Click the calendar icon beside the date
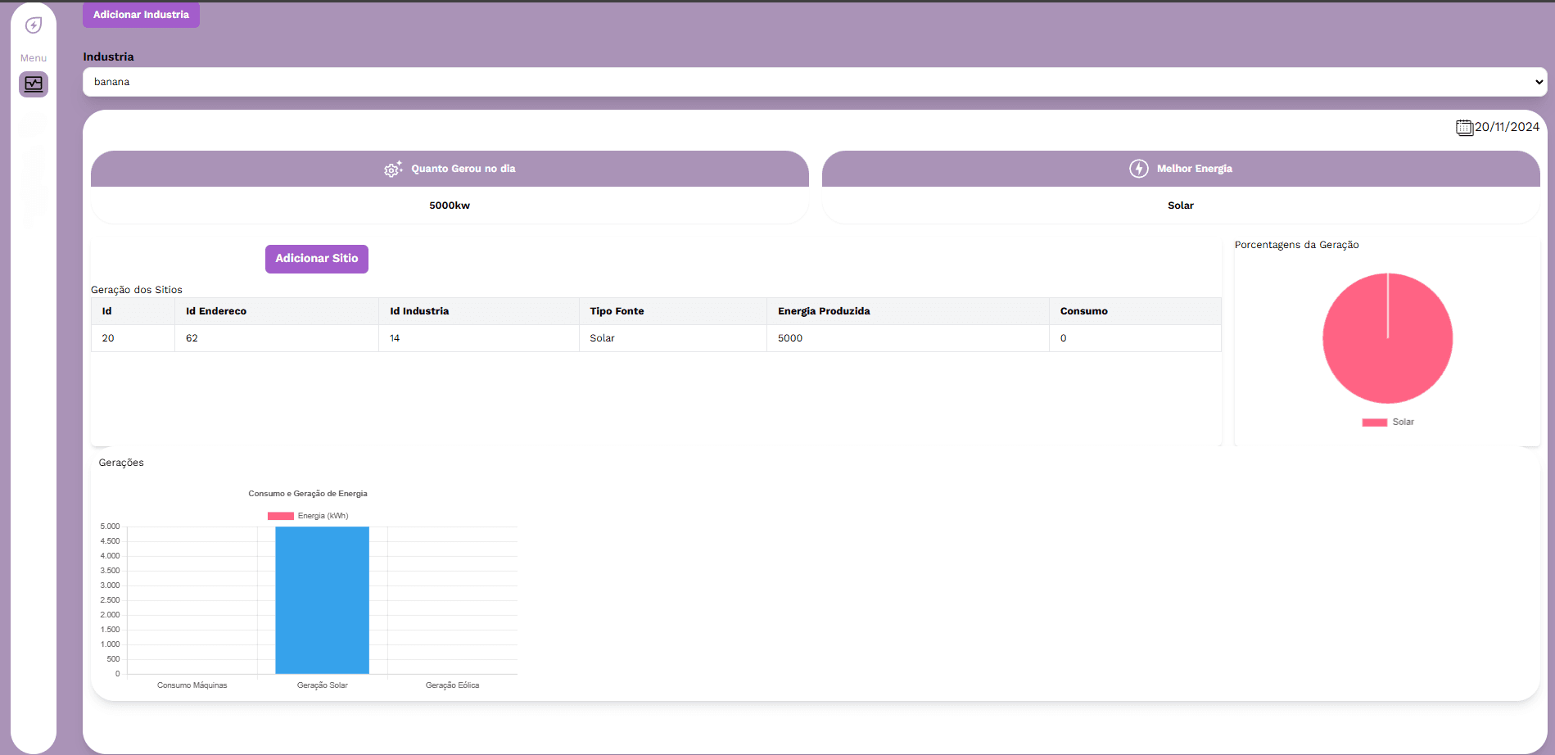 tap(1464, 127)
